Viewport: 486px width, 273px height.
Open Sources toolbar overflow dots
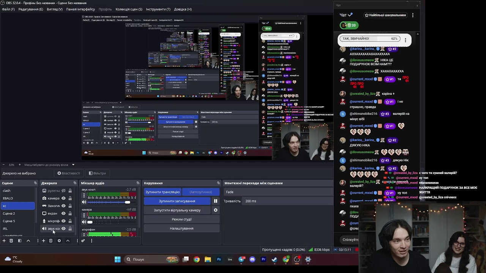pos(77,241)
